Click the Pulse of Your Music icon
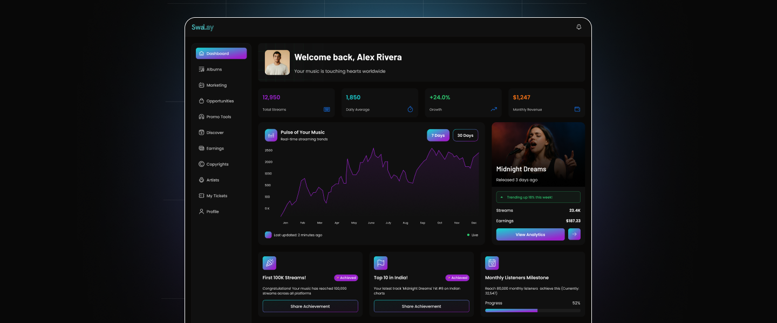The height and width of the screenshot is (323, 777). click(271, 135)
